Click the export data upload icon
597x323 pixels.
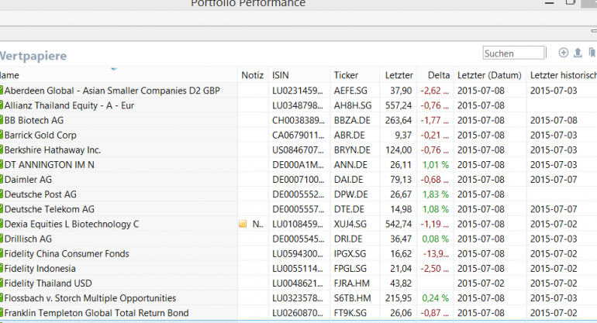click(578, 53)
